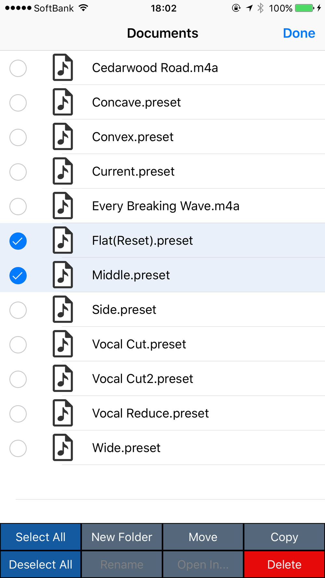Delete the selected files with red button
325x578 pixels.
[284, 564]
